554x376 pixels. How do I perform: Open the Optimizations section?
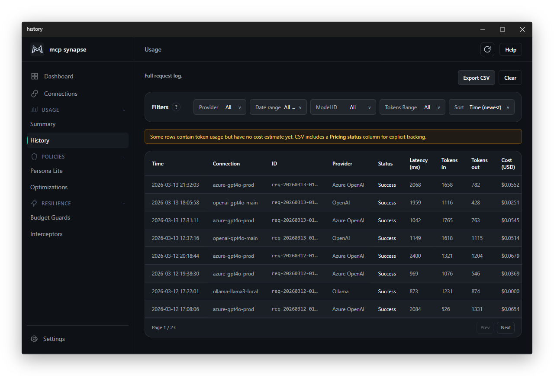[x=49, y=187]
